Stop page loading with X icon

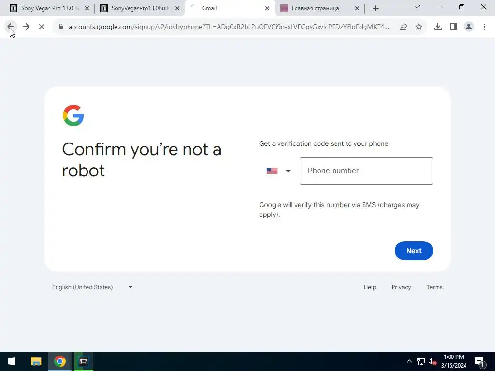[42, 27]
